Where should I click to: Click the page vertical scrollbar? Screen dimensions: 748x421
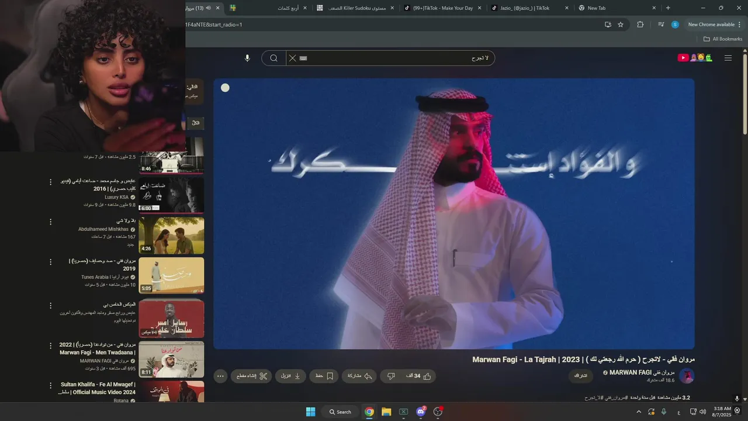tap(744, 94)
